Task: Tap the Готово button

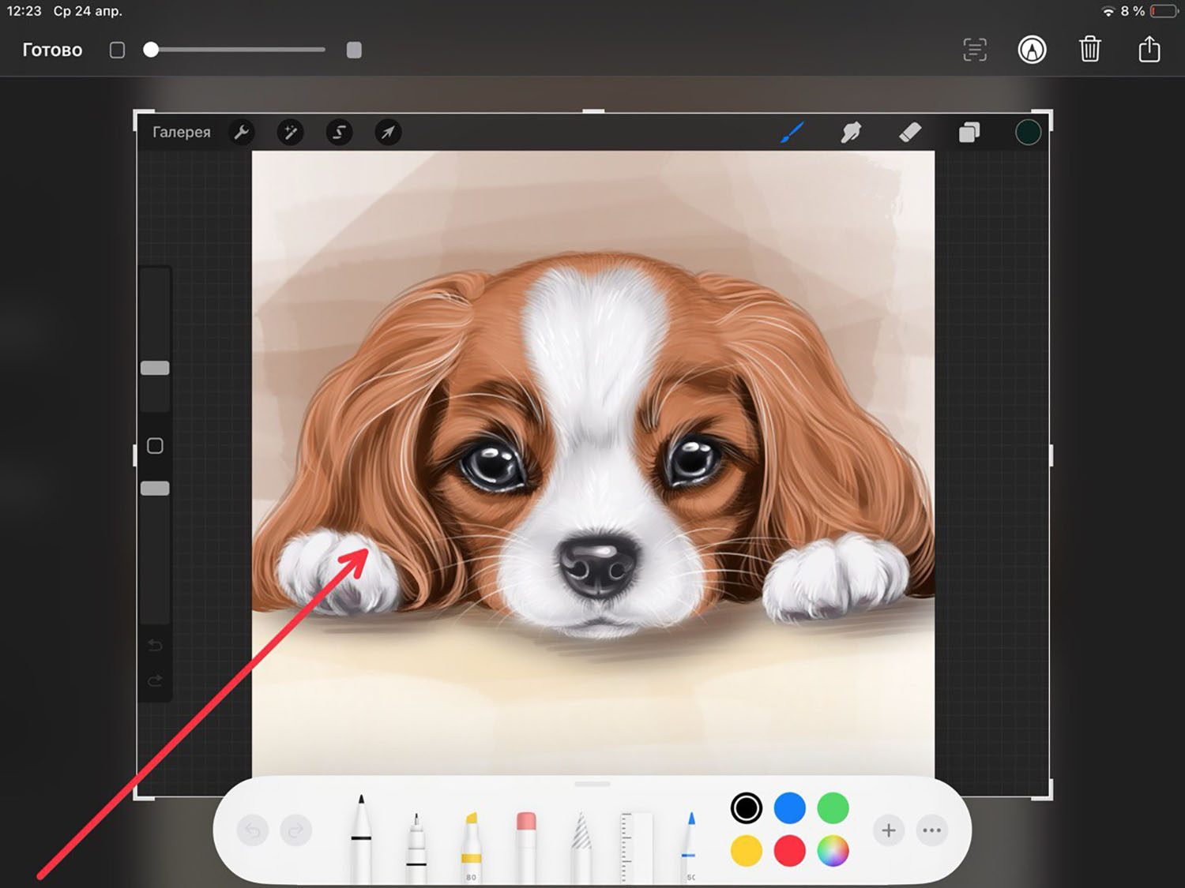Action: coord(52,50)
